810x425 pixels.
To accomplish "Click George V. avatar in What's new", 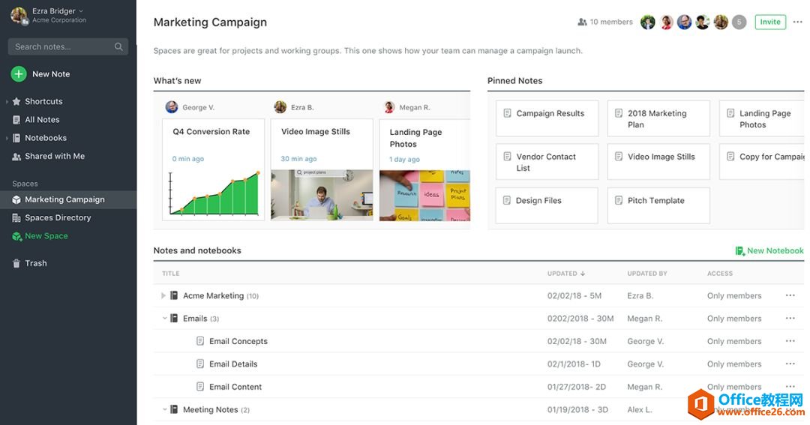I will (172, 107).
